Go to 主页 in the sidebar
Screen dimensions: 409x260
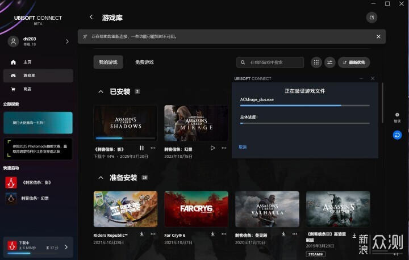38,62
